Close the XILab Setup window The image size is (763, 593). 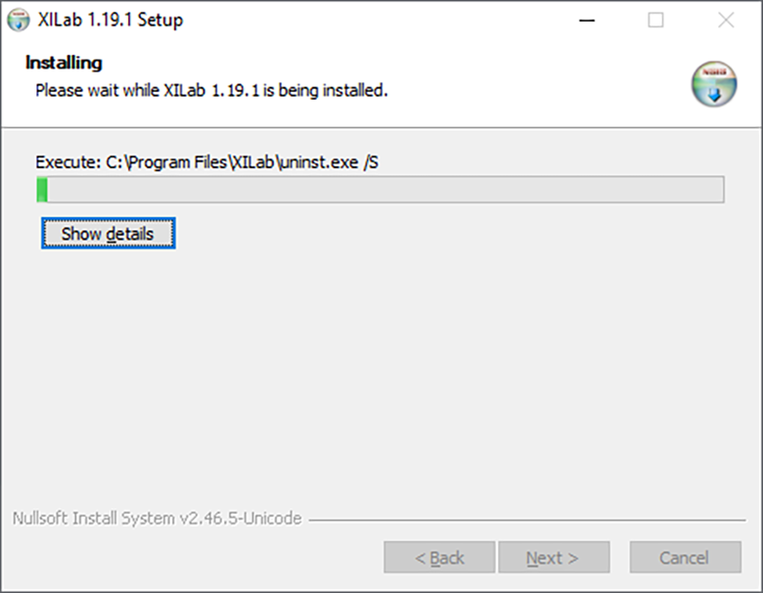click(726, 20)
